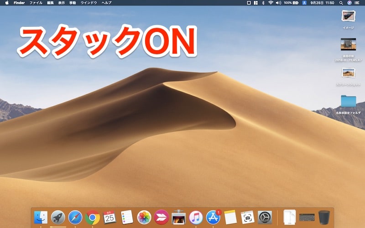Open Finder from the Dock
This screenshot has width=365, height=228.
pyautogui.click(x=41, y=217)
